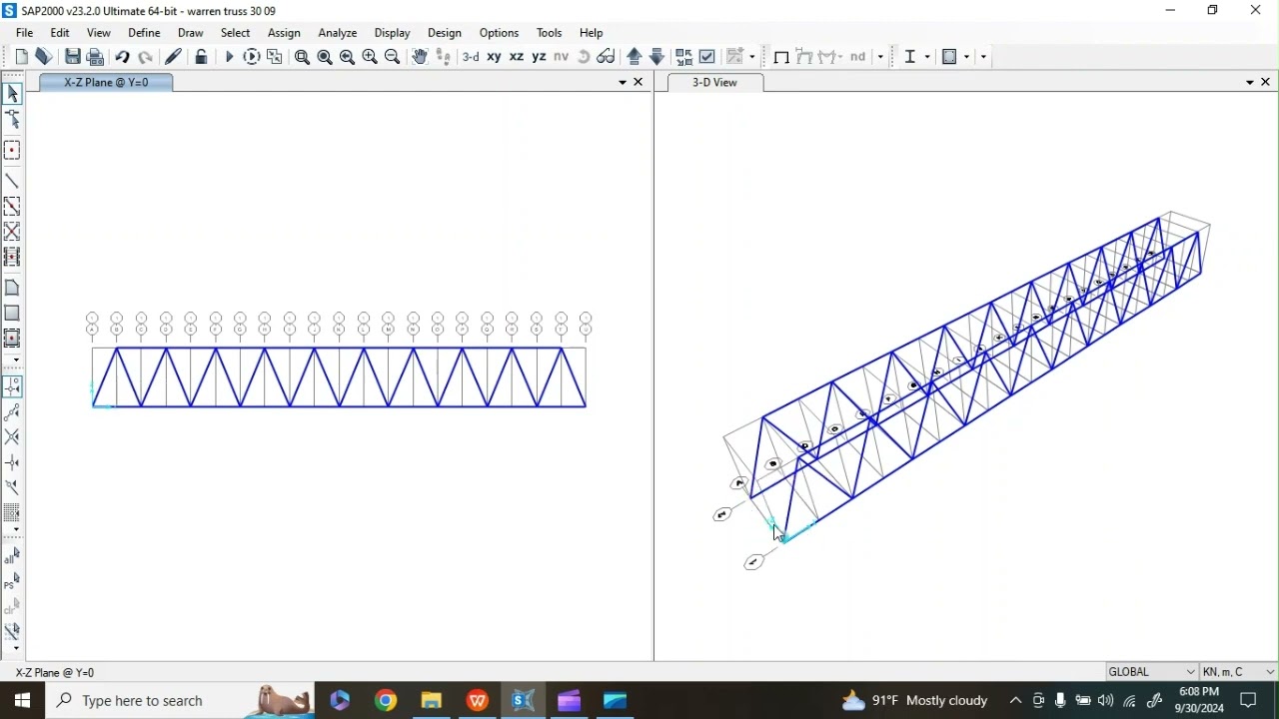Expand the I-section design dropdown arrow

[x=927, y=57]
